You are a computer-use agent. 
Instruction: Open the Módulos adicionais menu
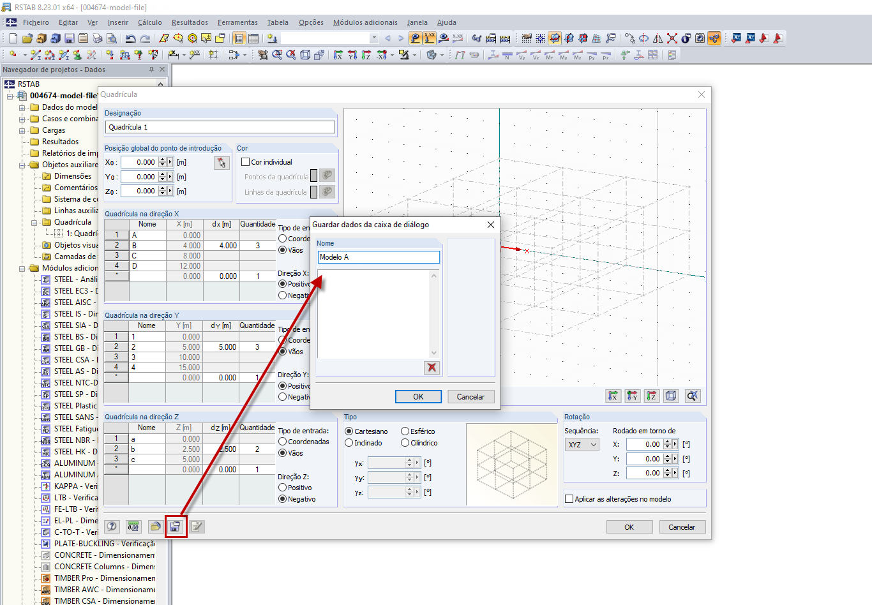pyautogui.click(x=365, y=22)
